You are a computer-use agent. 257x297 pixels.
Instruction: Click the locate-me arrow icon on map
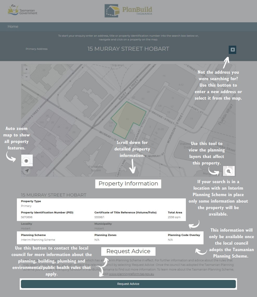tap(27, 171)
